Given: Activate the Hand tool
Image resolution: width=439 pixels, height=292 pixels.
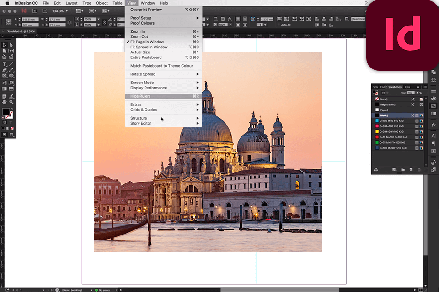Looking at the screenshot, I should pos(5,102).
